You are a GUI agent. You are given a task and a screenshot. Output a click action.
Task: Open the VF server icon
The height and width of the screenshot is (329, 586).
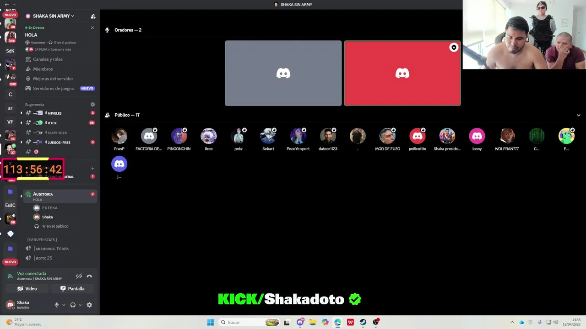coord(10,122)
